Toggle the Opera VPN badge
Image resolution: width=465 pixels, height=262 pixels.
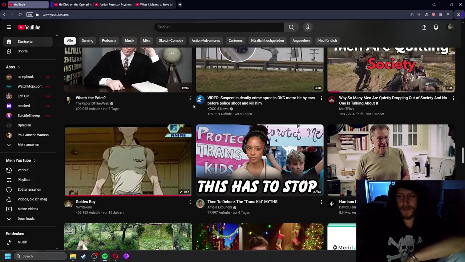tap(30, 15)
